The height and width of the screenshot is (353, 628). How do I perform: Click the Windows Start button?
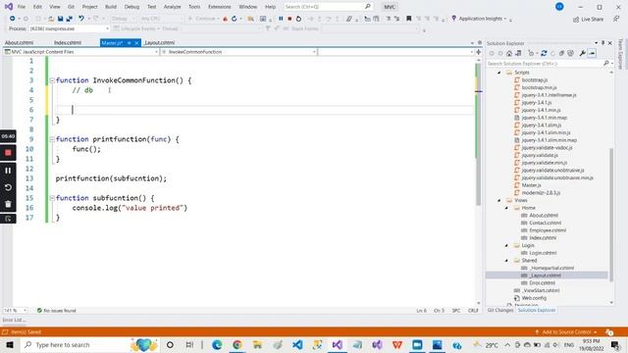coord(10,344)
